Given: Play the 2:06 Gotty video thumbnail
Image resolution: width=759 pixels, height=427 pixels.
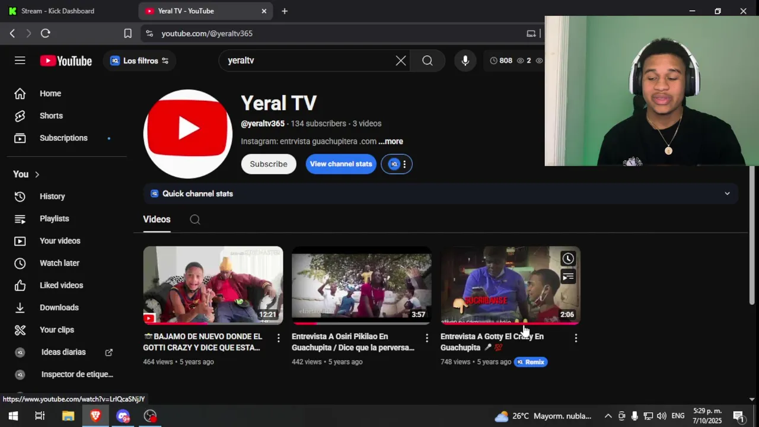Looking at the screenshot, I should coord(510,285).
